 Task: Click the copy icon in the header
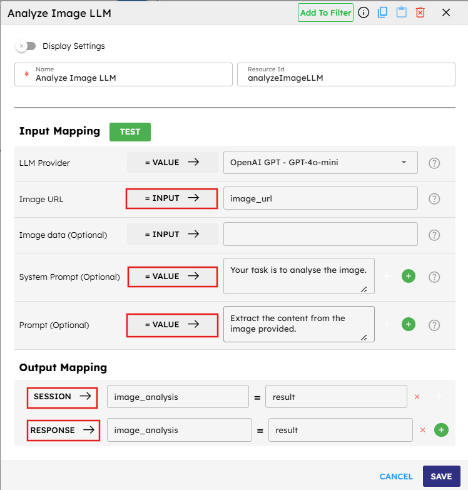tap(382, 13)
